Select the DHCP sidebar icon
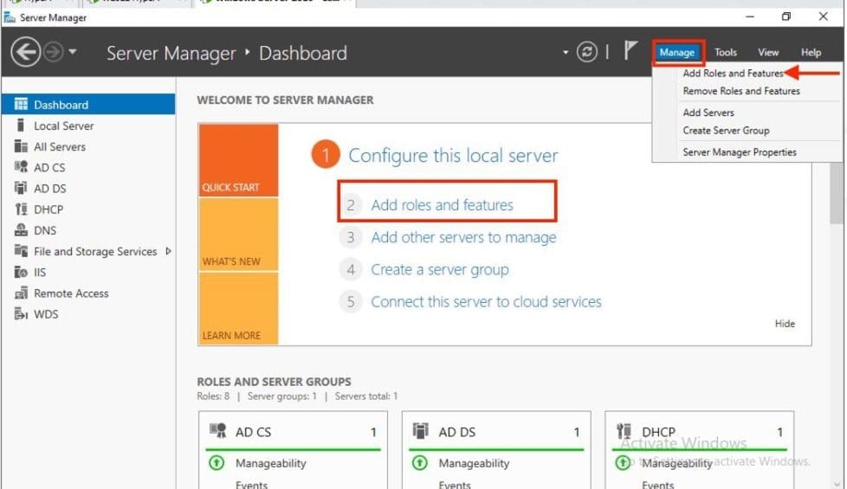Screen dimensions: 847x489 point(22,209)
